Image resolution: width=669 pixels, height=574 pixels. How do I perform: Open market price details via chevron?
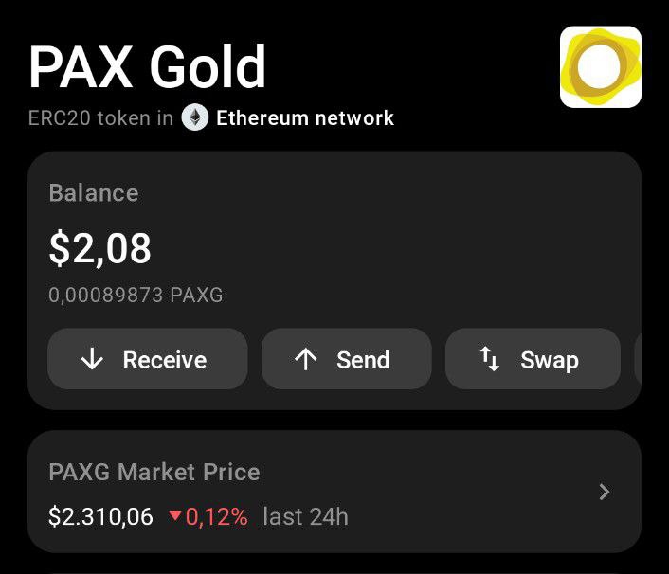pos(606,492)
